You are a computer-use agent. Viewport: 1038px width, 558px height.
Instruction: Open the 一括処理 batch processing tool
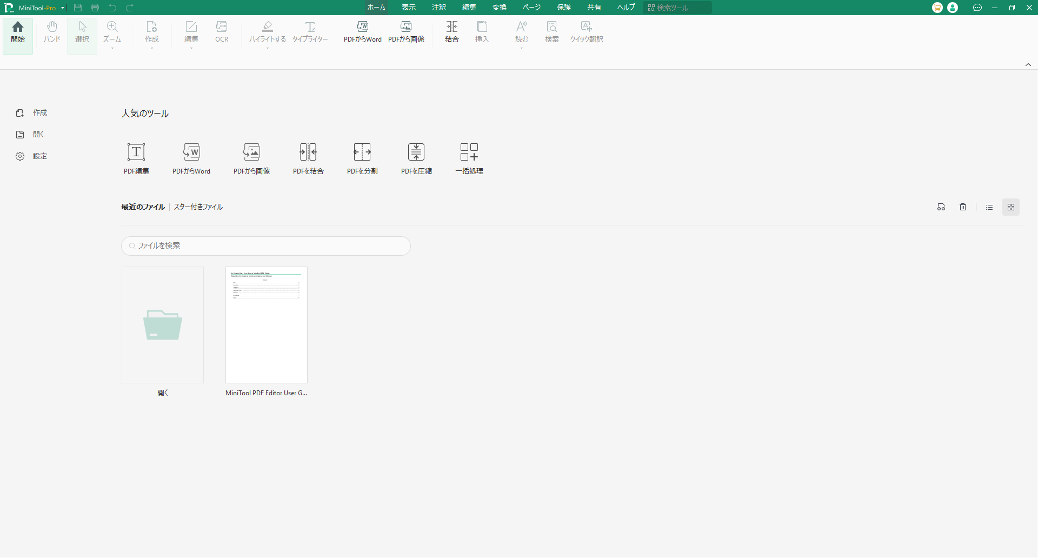469,152
